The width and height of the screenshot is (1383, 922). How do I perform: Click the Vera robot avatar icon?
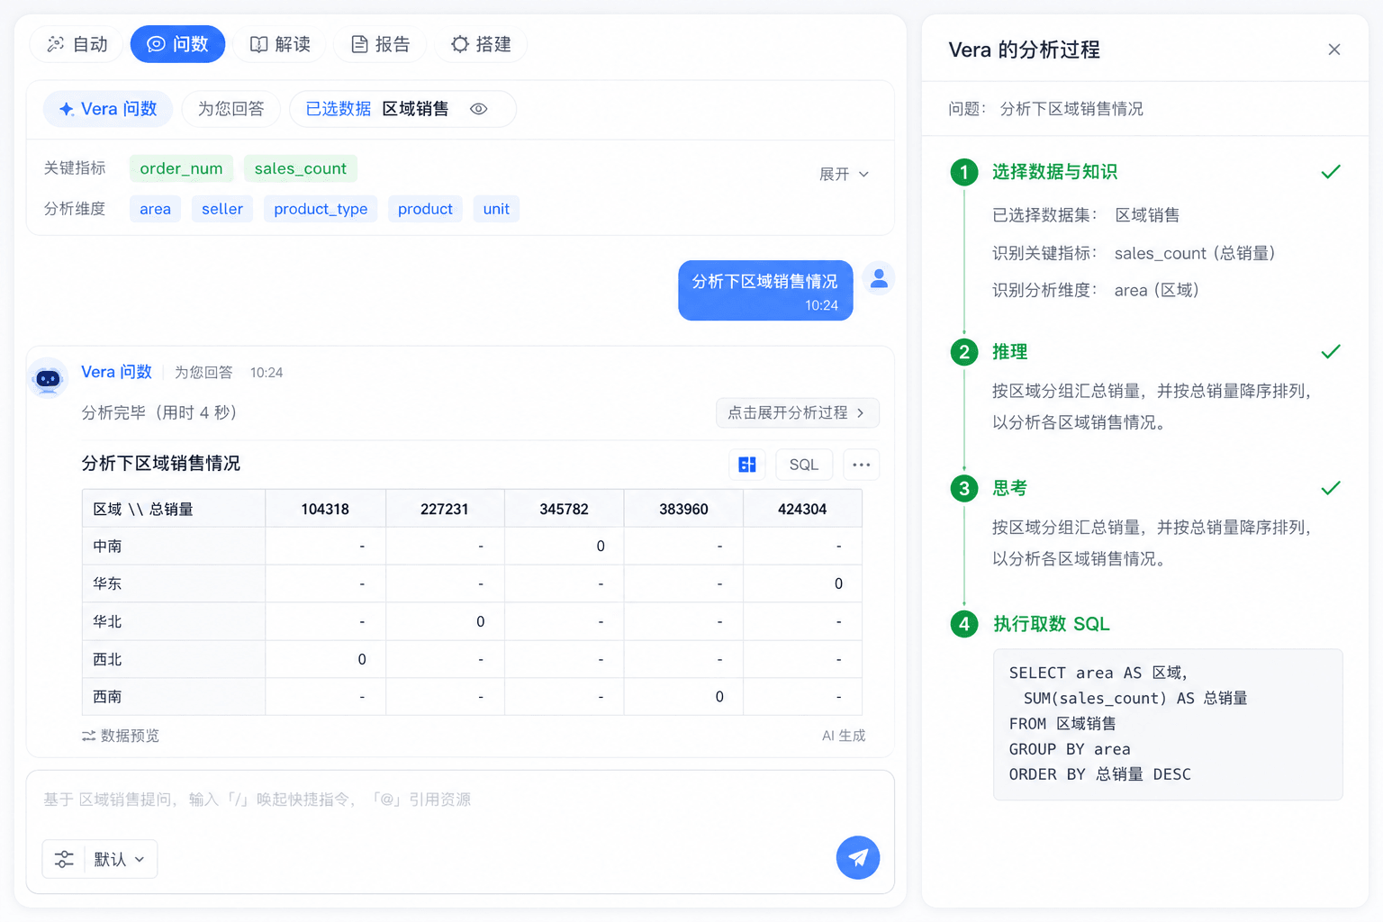point(48,379)
